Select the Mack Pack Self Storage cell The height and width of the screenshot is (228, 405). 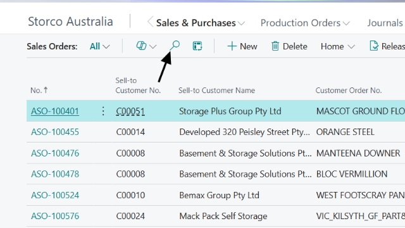(x=223, y=216)
